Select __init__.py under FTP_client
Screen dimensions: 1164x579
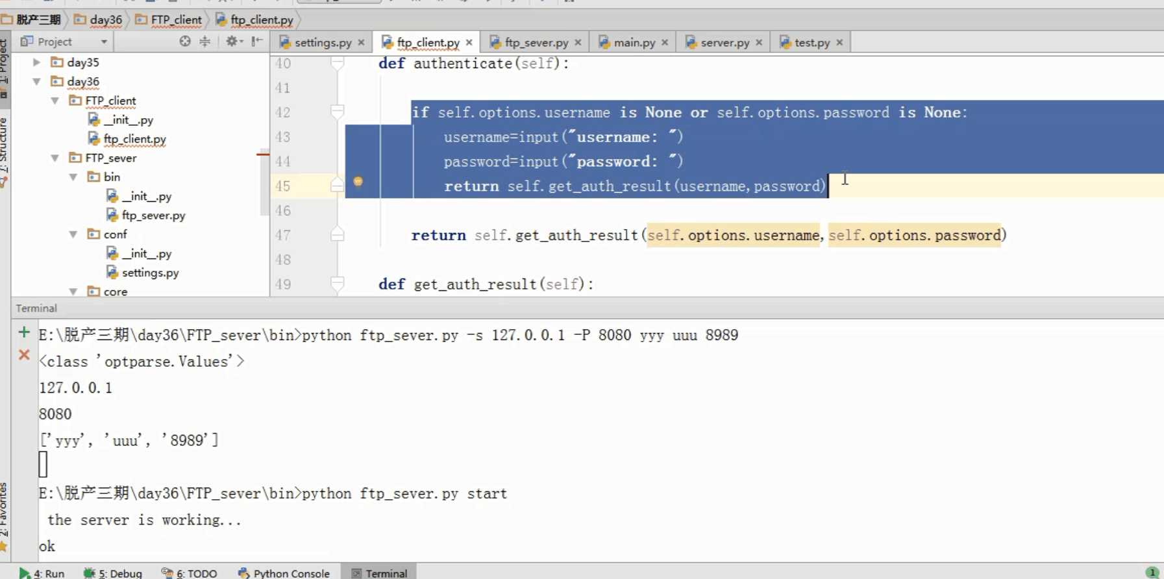pos(121,120)
